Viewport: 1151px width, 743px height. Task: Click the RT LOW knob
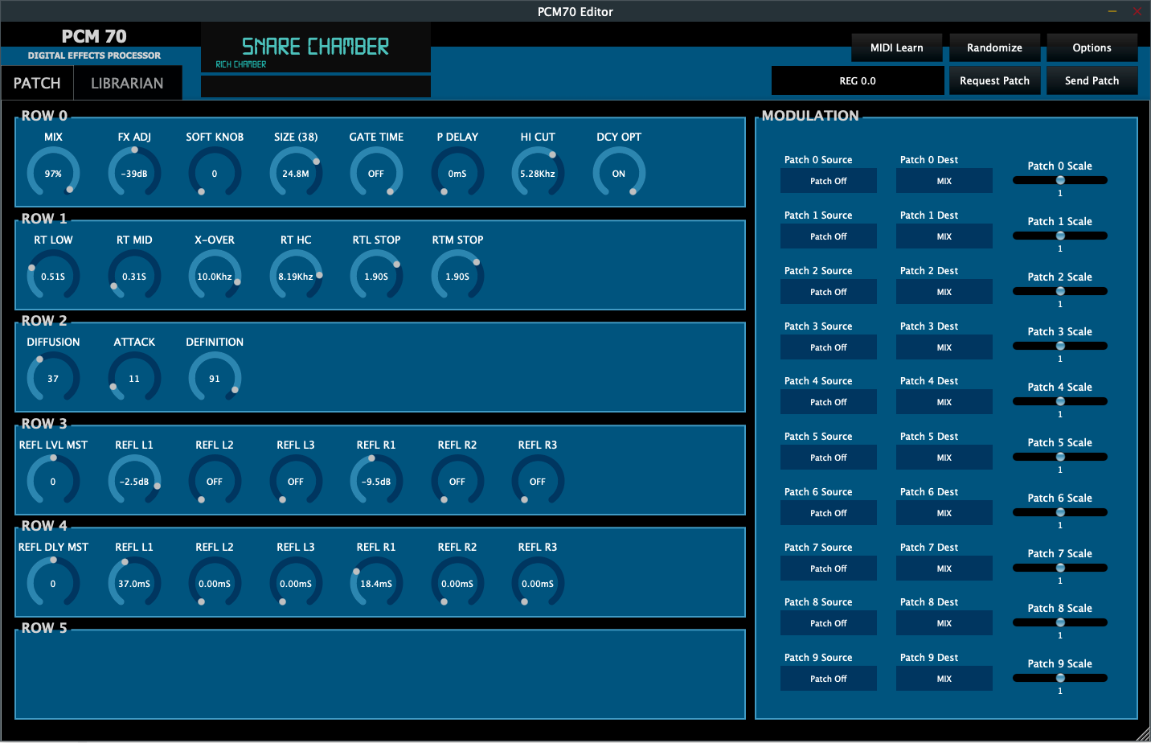pyautogui.click(x=53, y=276)
